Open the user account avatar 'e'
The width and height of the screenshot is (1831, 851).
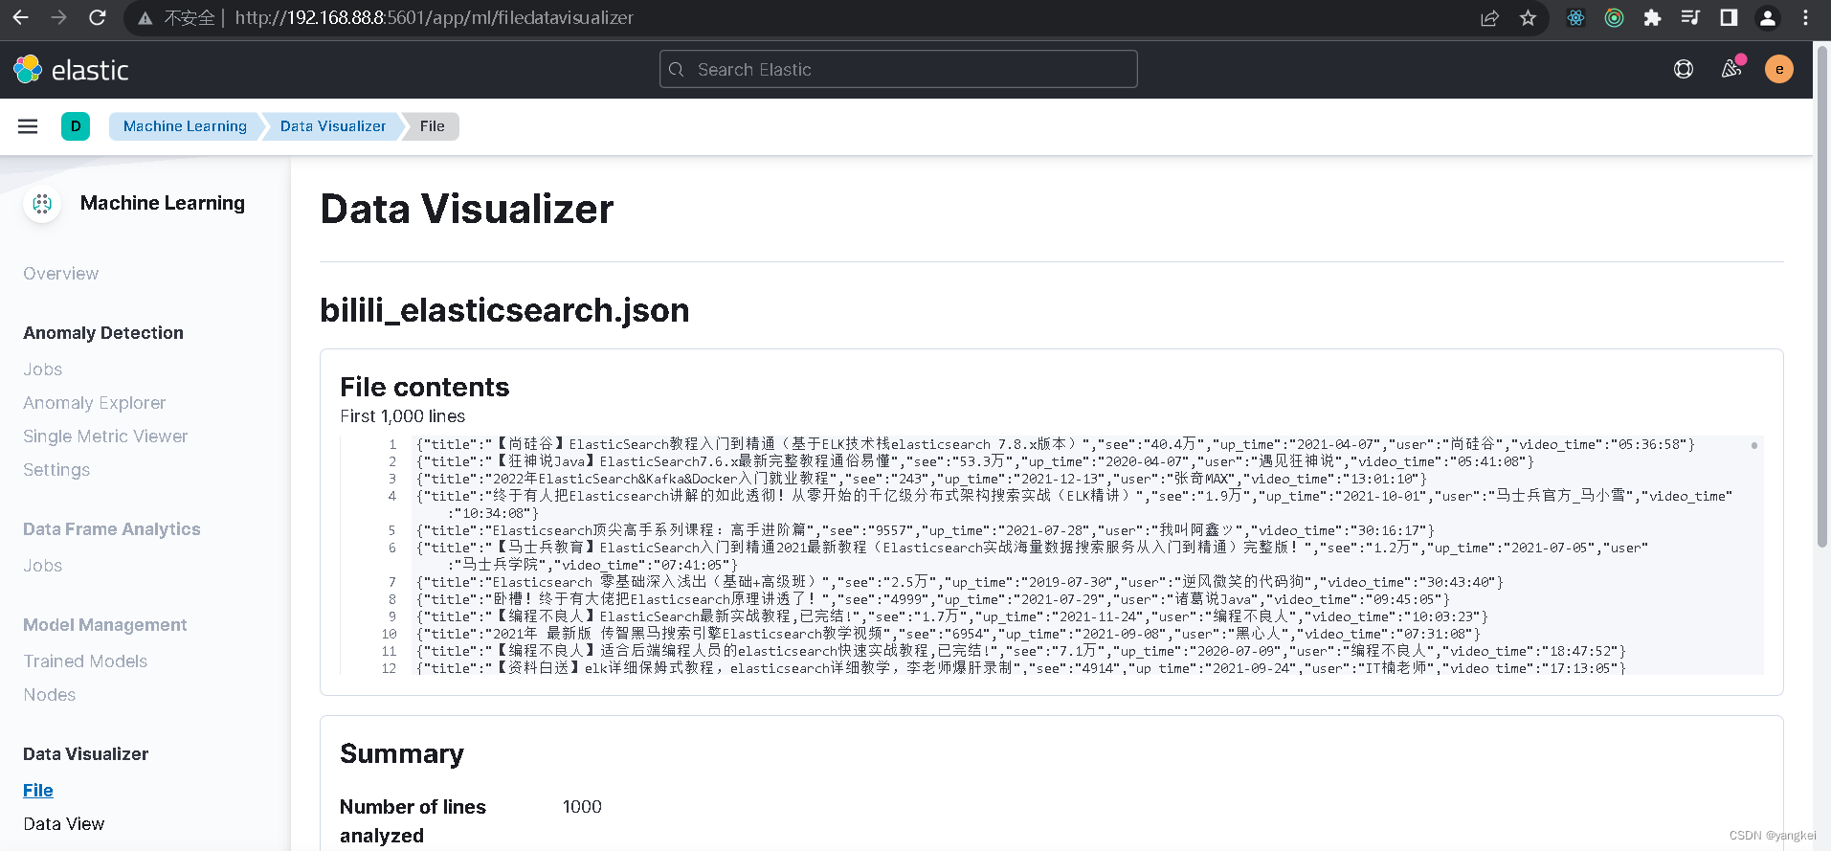click(1778, 69)
